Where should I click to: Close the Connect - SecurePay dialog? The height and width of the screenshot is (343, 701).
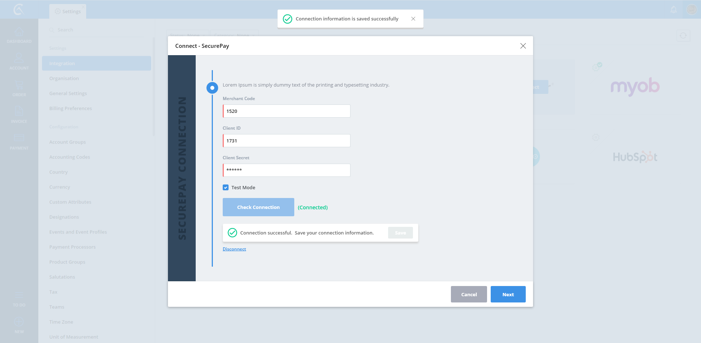click(523, 46)
